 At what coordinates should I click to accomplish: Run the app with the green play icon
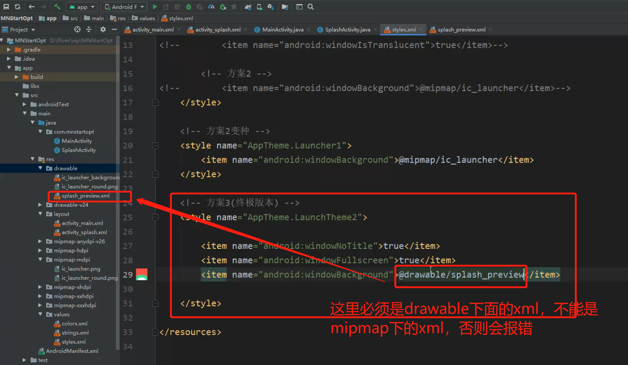pos(155,7)
